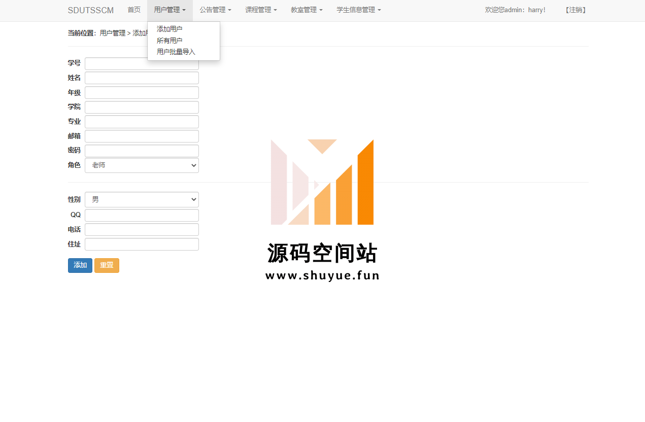645x422 pixels.
Task: Open the SDUTSSCM brand link
Action: coord(91,10)
